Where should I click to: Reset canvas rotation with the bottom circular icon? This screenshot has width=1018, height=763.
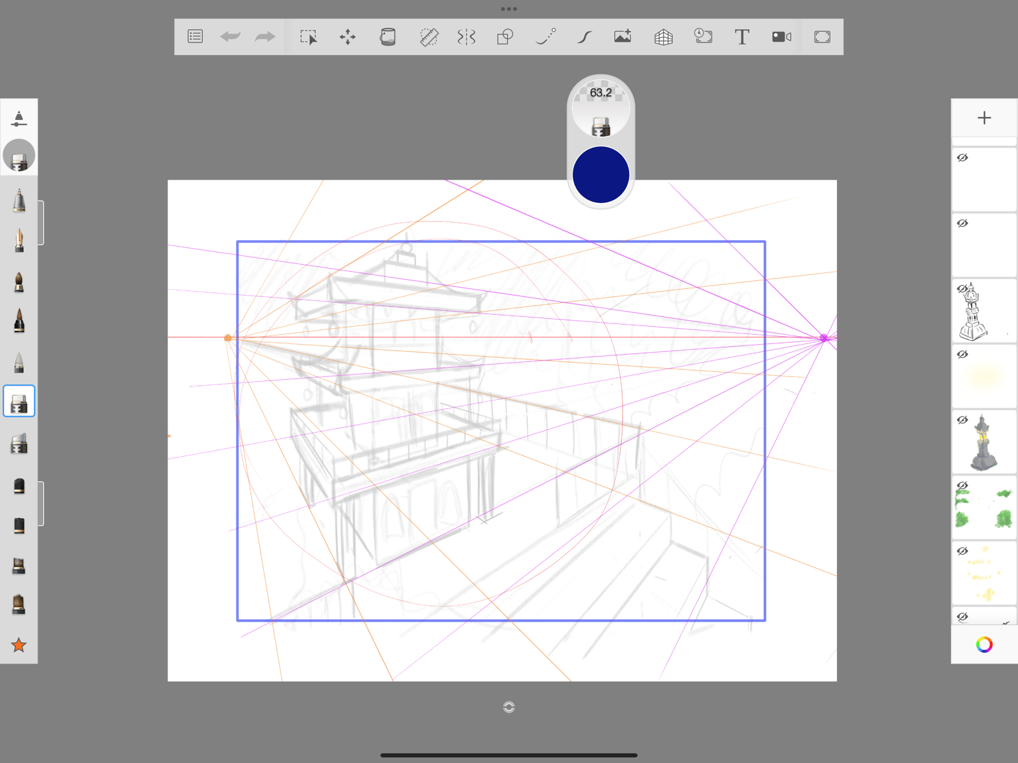509,707
